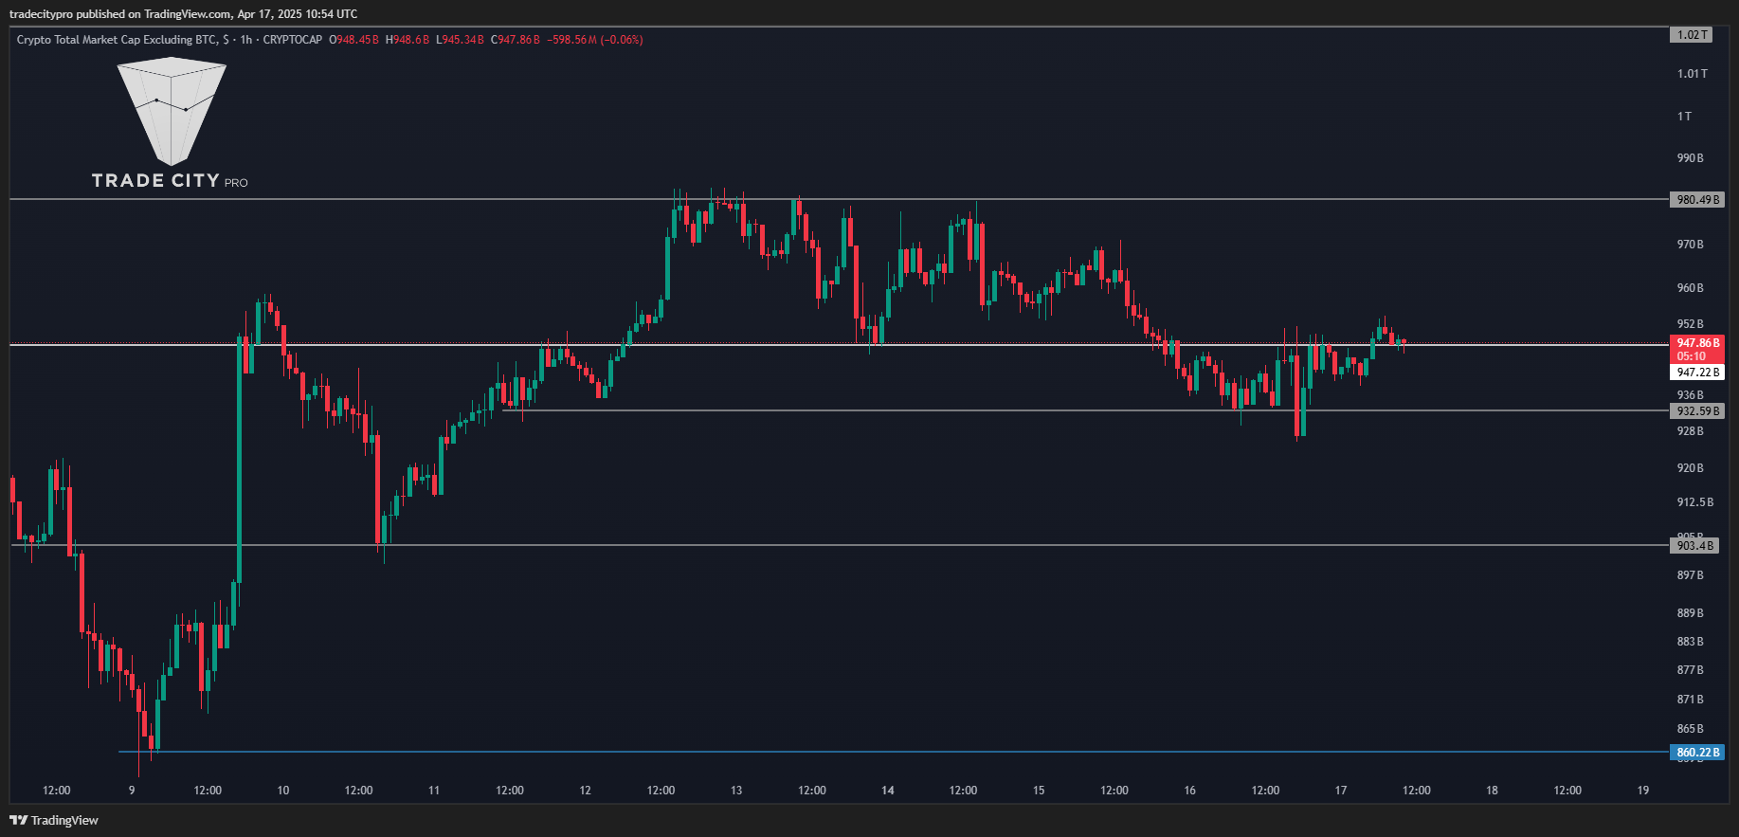Click date '19' on the time axis
This screenshot has width=1739, height=837.
[x=1643, y=791]
